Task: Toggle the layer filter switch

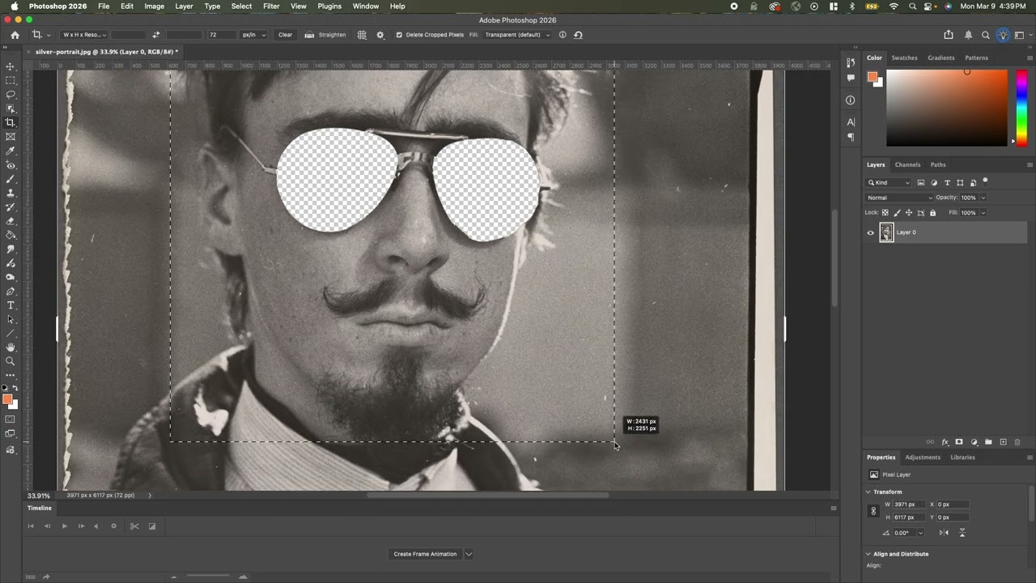Action: click(x=985, y=181)
